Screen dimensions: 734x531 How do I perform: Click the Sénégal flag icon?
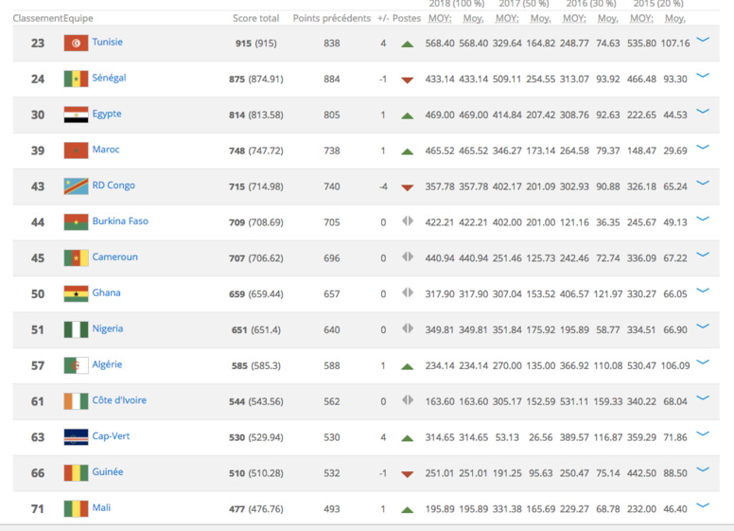click(x=76, y=80)
